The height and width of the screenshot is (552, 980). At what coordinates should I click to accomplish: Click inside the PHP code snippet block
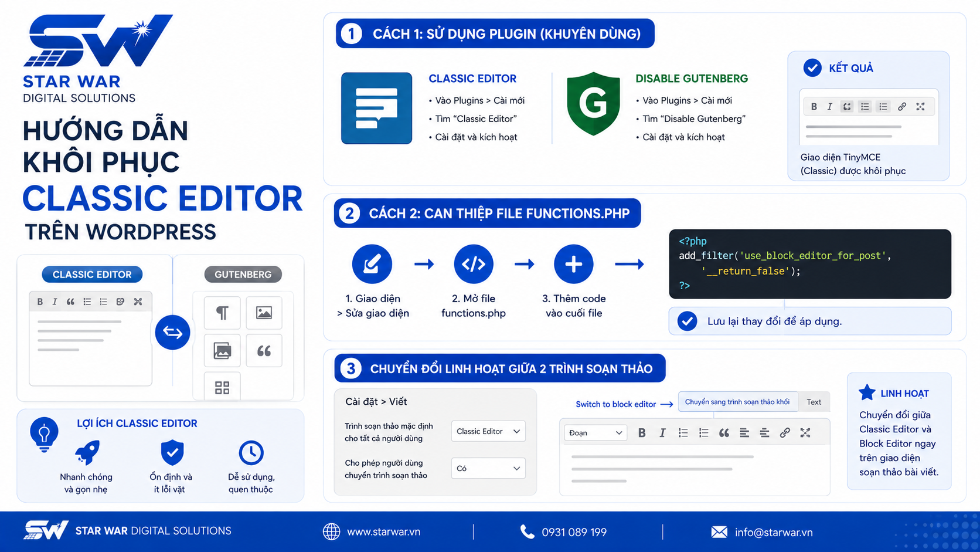click(x=810, y=264)
